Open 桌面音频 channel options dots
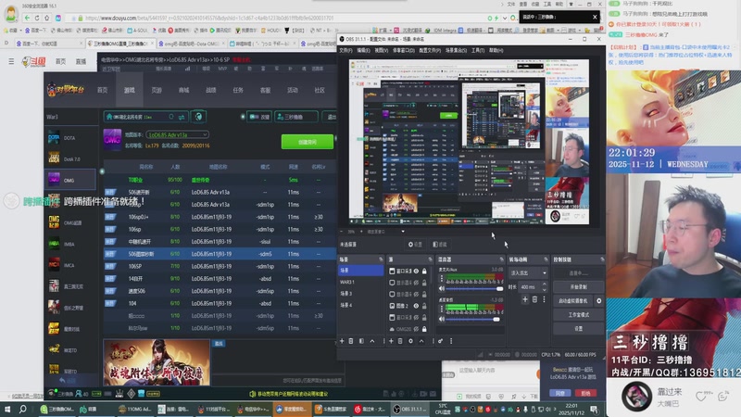This screenshot has width=741, height=417. (442, 309)
